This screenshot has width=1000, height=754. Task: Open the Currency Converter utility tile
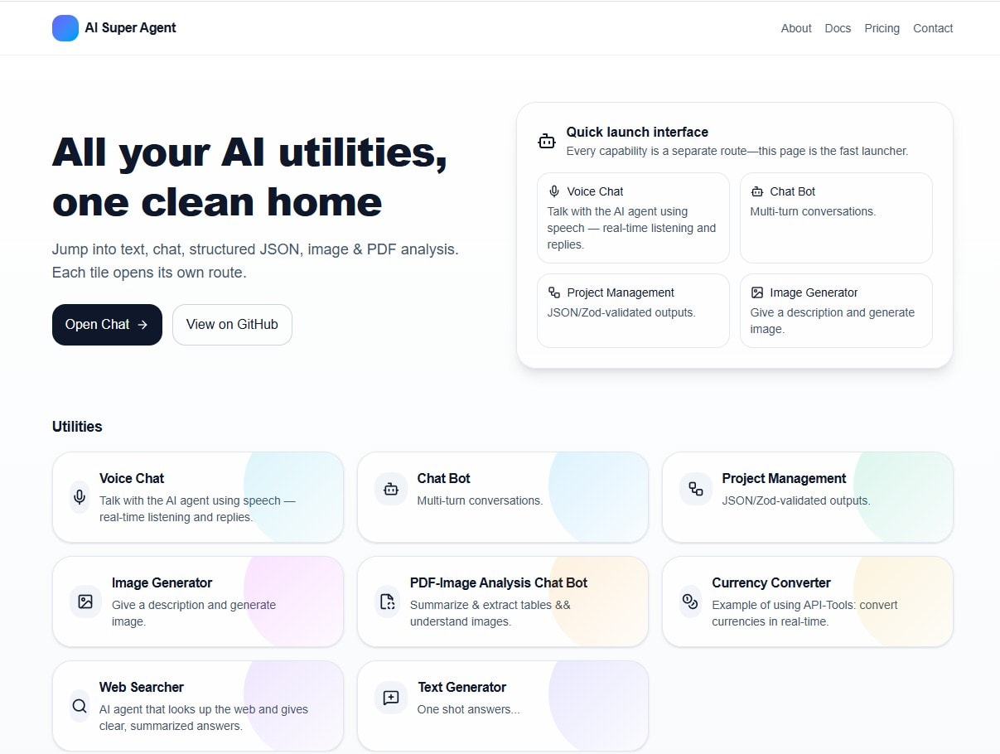coord(807,602)
